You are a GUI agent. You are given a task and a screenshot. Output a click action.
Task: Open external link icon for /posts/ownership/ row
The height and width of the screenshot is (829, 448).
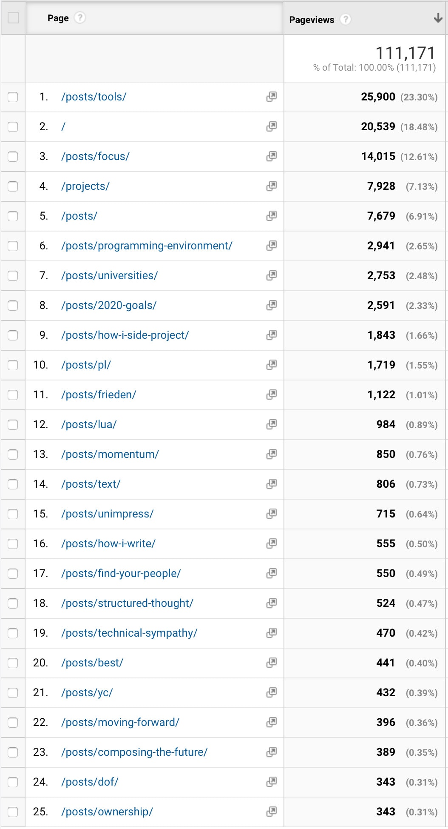(271, 812)
